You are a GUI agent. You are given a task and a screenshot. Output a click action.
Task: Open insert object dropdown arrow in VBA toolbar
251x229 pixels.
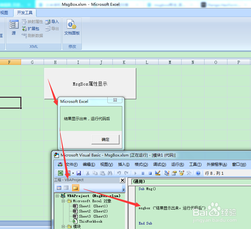click(73, 173)
